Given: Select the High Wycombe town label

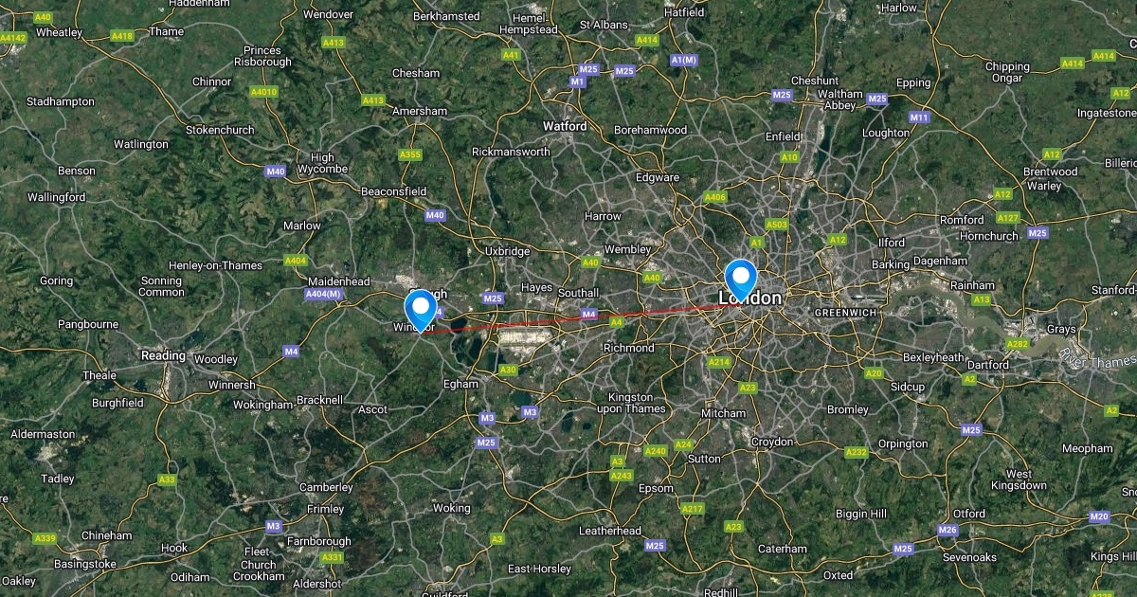Looking at the screenshot, I should point(322,164).
